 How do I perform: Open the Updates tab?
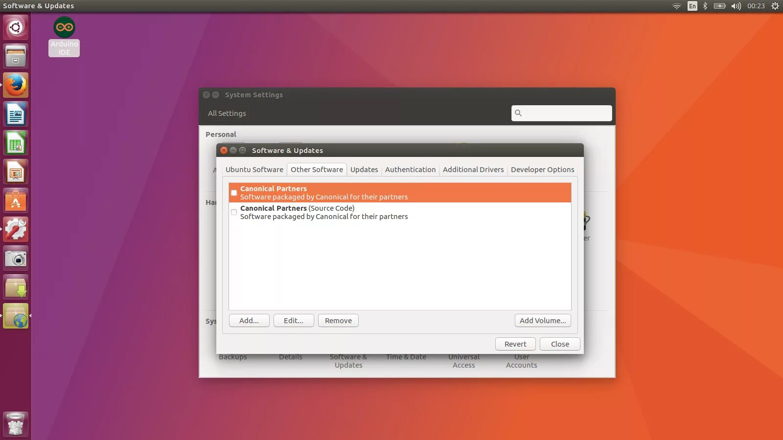(x=364, y=170)
